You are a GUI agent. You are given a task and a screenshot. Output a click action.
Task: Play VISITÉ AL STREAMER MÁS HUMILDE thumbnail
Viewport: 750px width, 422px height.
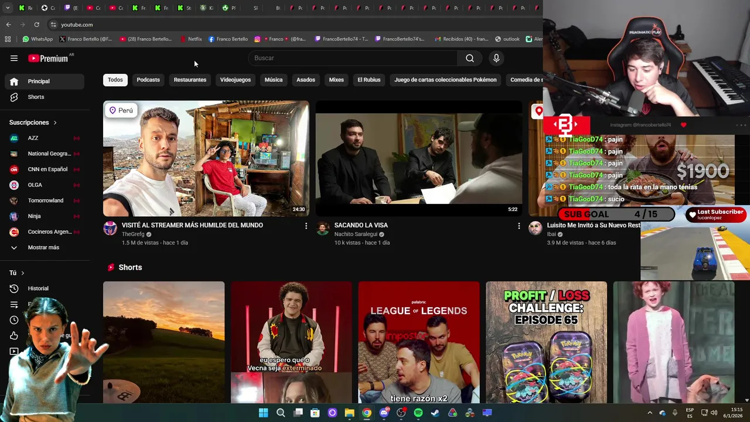tap(206, 159)
